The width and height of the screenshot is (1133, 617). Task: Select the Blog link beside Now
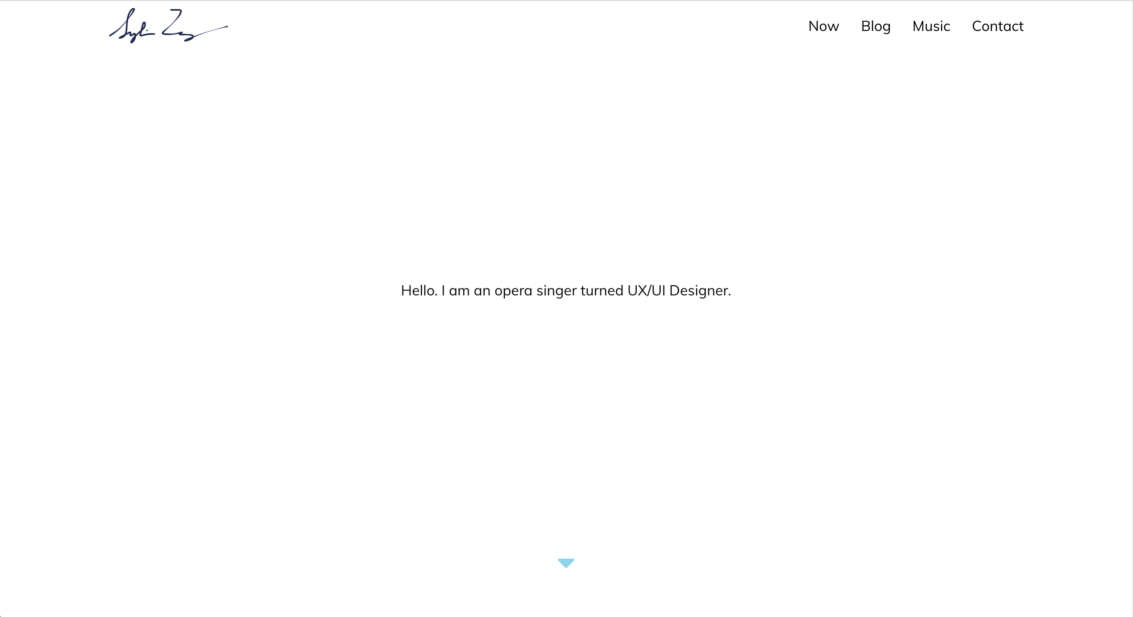875,26
